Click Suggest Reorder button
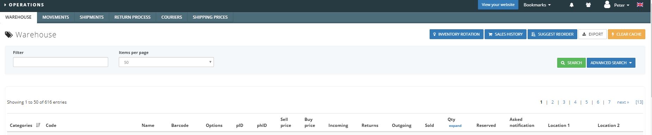This screenshot has height=135, width=652. (552, 34)
